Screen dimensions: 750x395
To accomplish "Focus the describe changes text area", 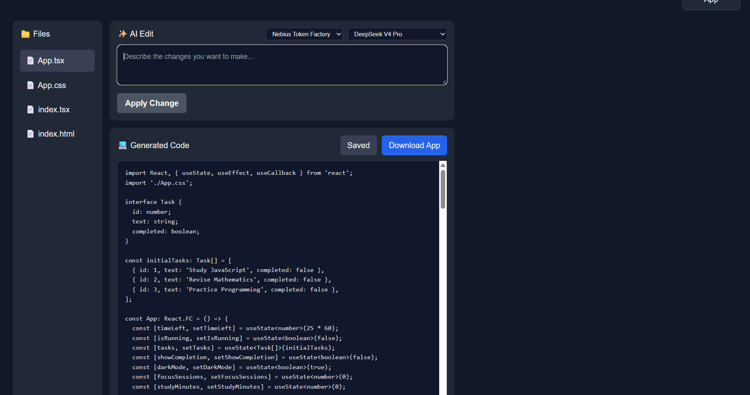I will [x=282, y=65].
